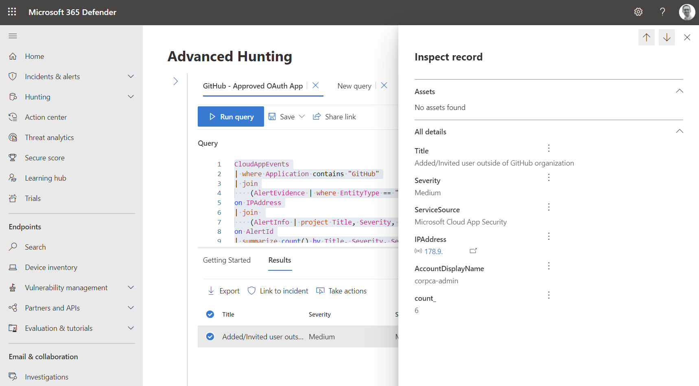
Task: Select the Results tab
Action: click(280, 260)
